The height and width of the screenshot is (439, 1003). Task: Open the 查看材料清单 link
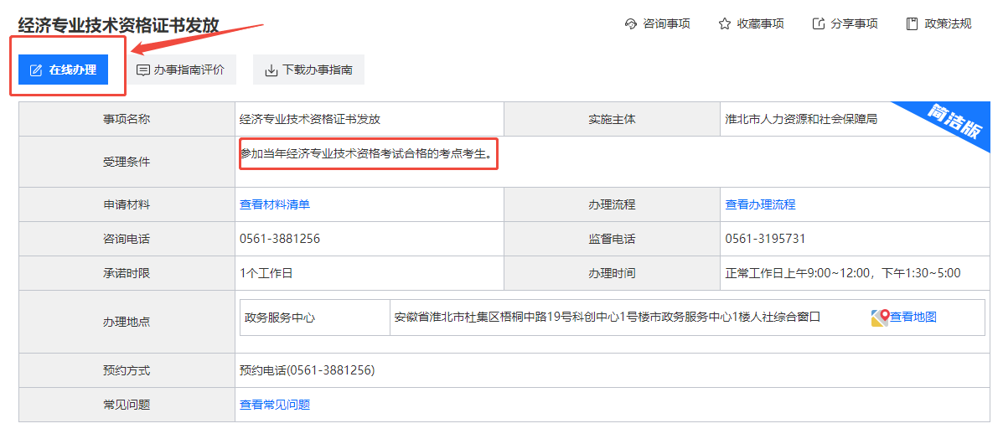(275, 204)
